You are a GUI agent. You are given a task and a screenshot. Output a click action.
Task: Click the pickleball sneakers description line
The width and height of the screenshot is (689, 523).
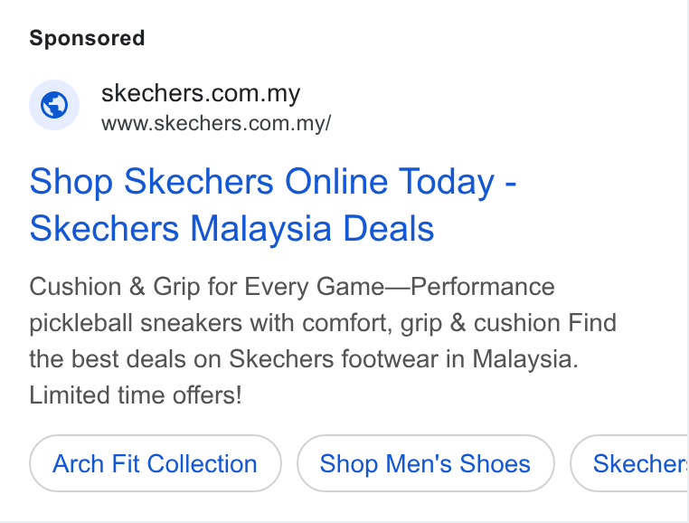click(x=323, y=323)
